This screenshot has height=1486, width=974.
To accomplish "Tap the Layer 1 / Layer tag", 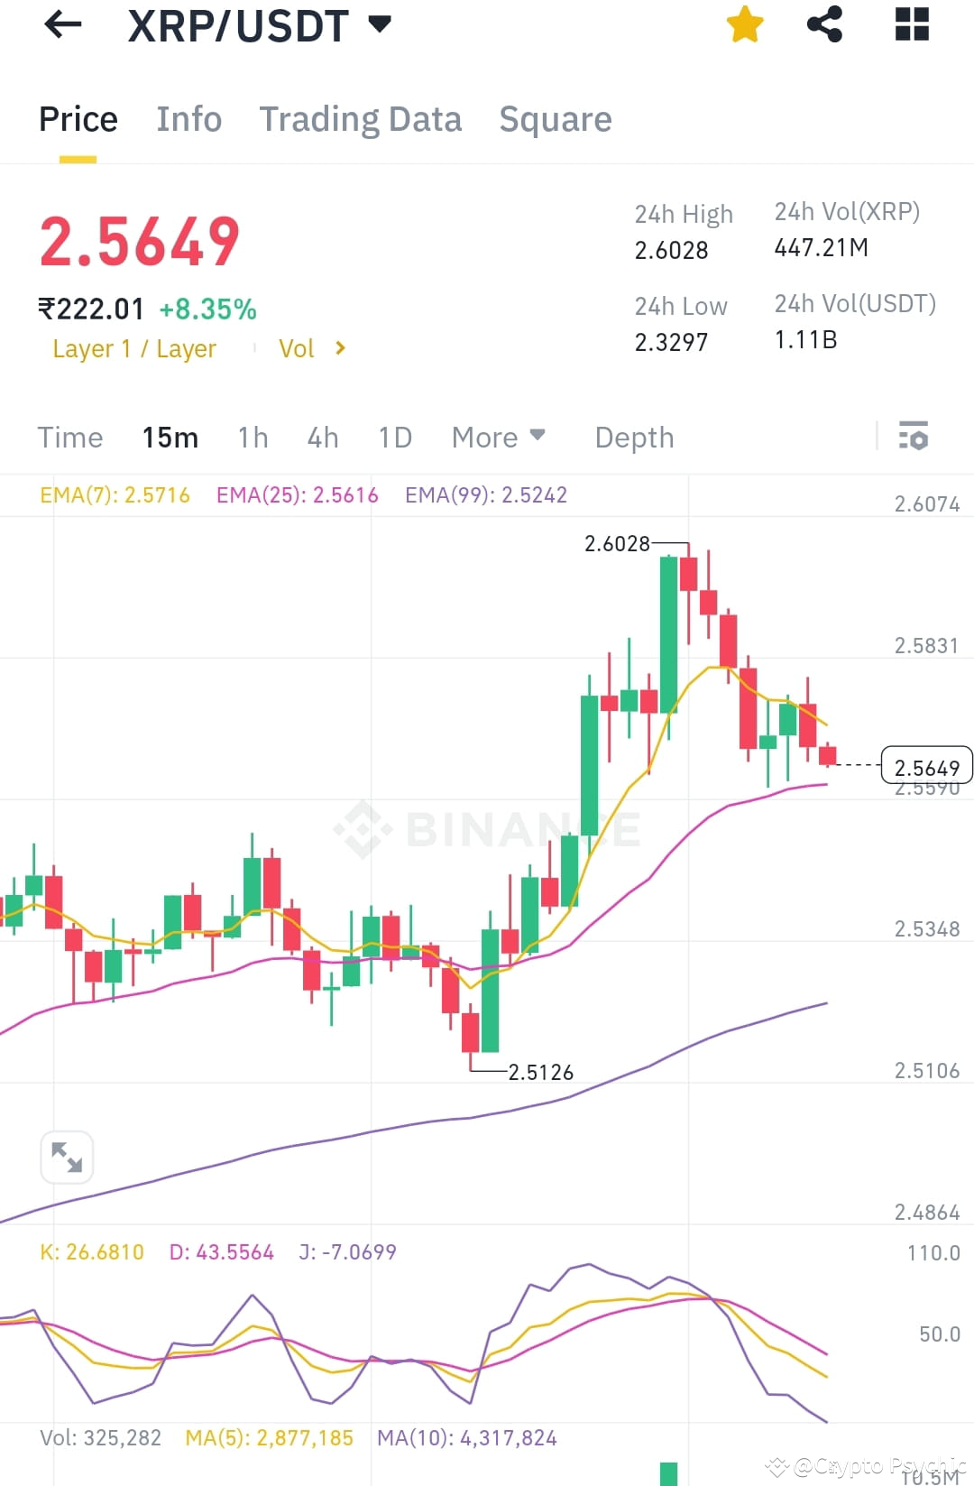I will (x=134, y=348).
